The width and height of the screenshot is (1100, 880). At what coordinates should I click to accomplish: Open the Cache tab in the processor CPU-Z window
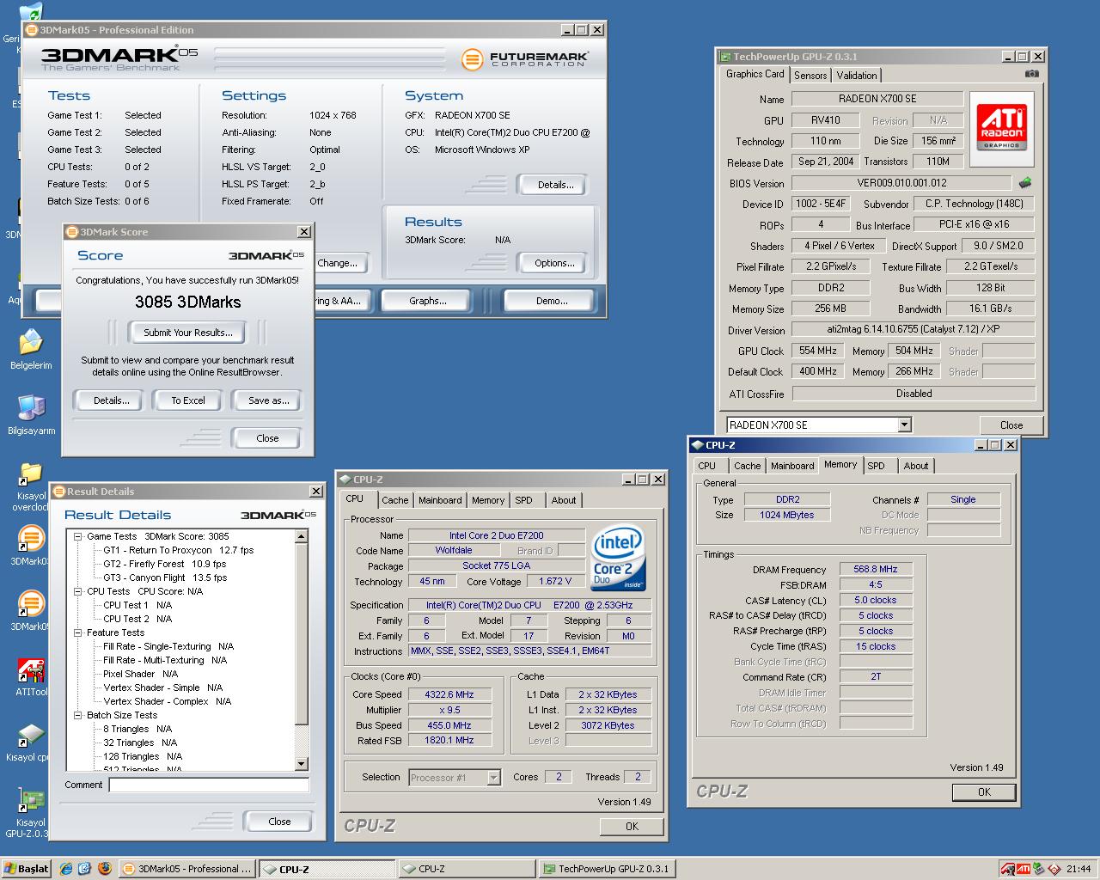[x=395, y=500]
